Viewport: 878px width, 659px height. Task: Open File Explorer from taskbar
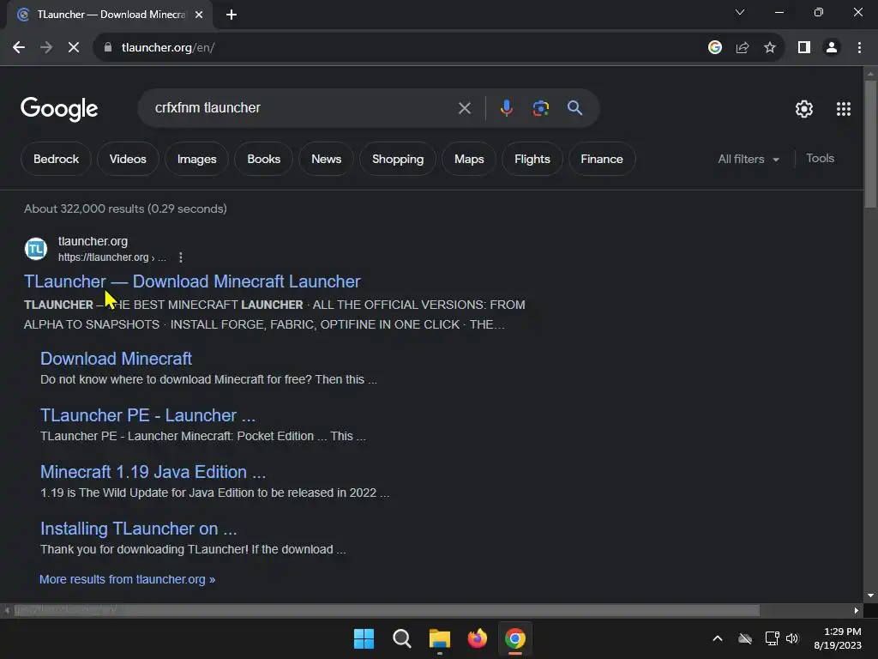[440, 638]
